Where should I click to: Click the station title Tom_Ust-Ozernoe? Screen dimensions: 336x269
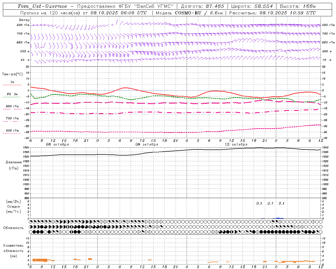(x=42, y=6)
